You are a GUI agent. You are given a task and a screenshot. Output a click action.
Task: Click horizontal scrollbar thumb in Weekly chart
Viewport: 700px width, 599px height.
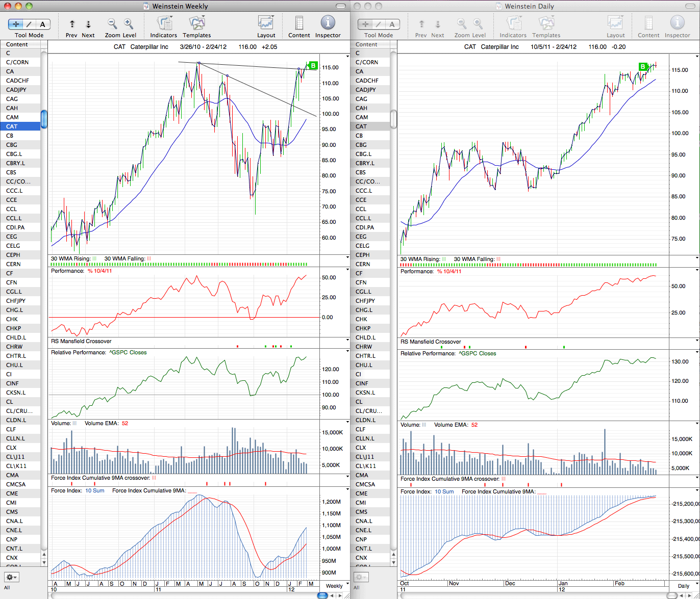tap(322, 595)
